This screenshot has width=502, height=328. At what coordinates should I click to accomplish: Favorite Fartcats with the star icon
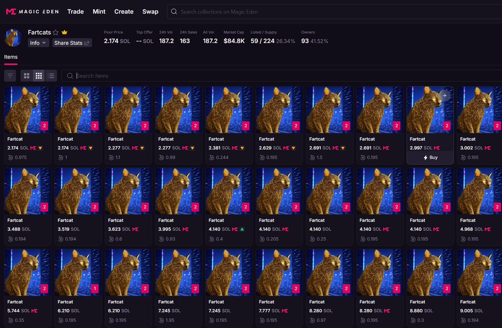coord(56,32)
